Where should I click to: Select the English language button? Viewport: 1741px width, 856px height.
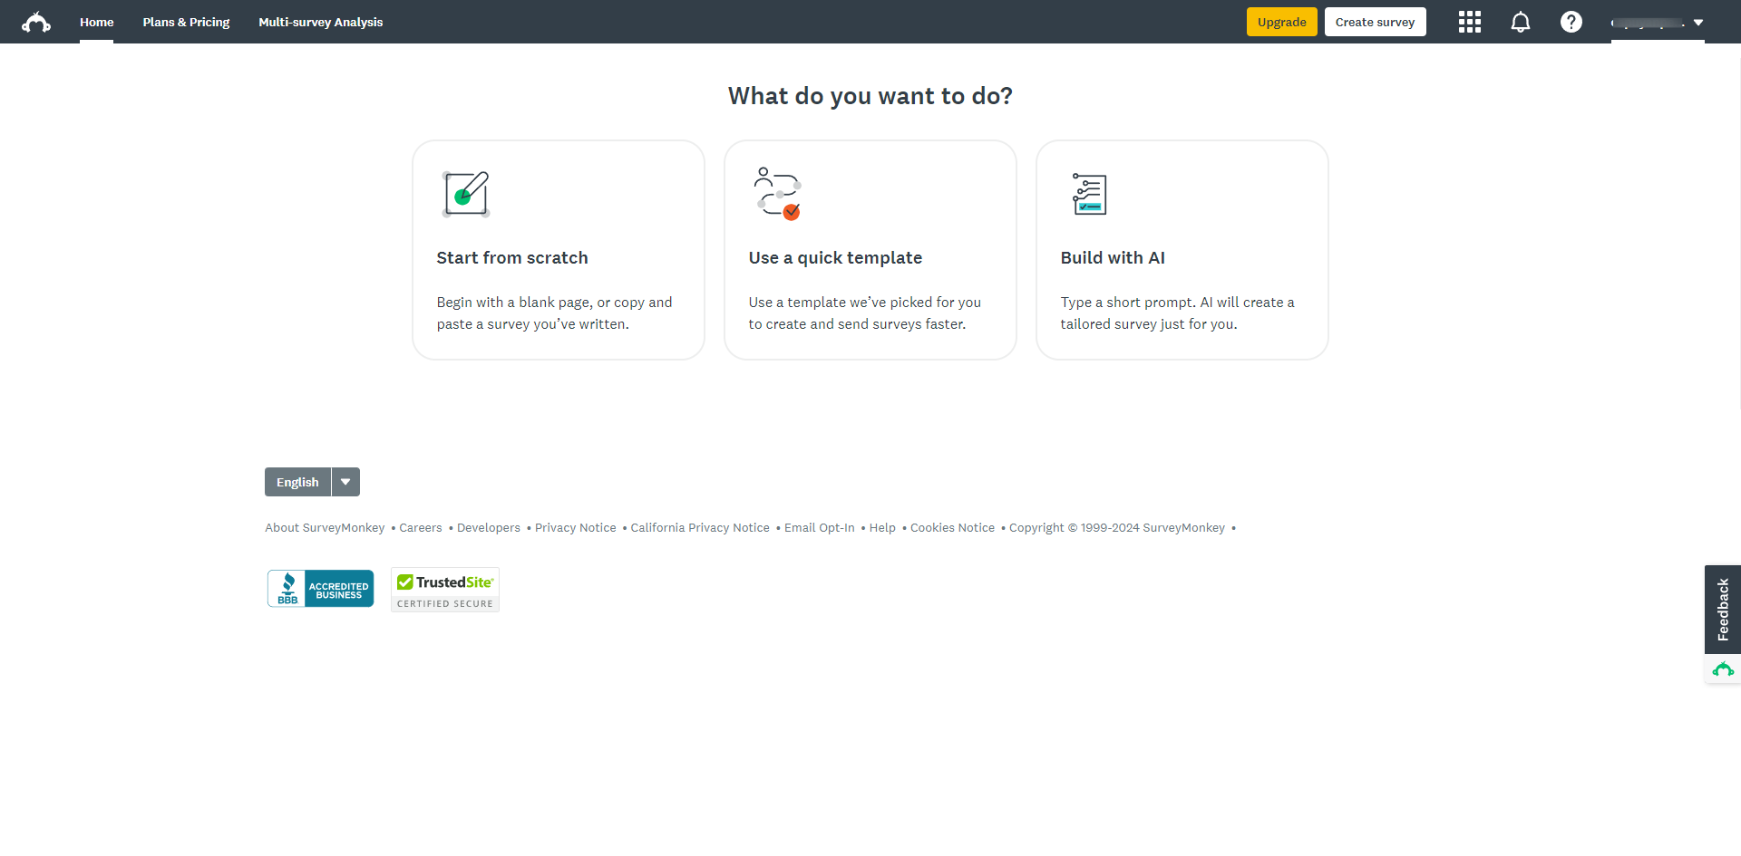[x=297, y=482]
